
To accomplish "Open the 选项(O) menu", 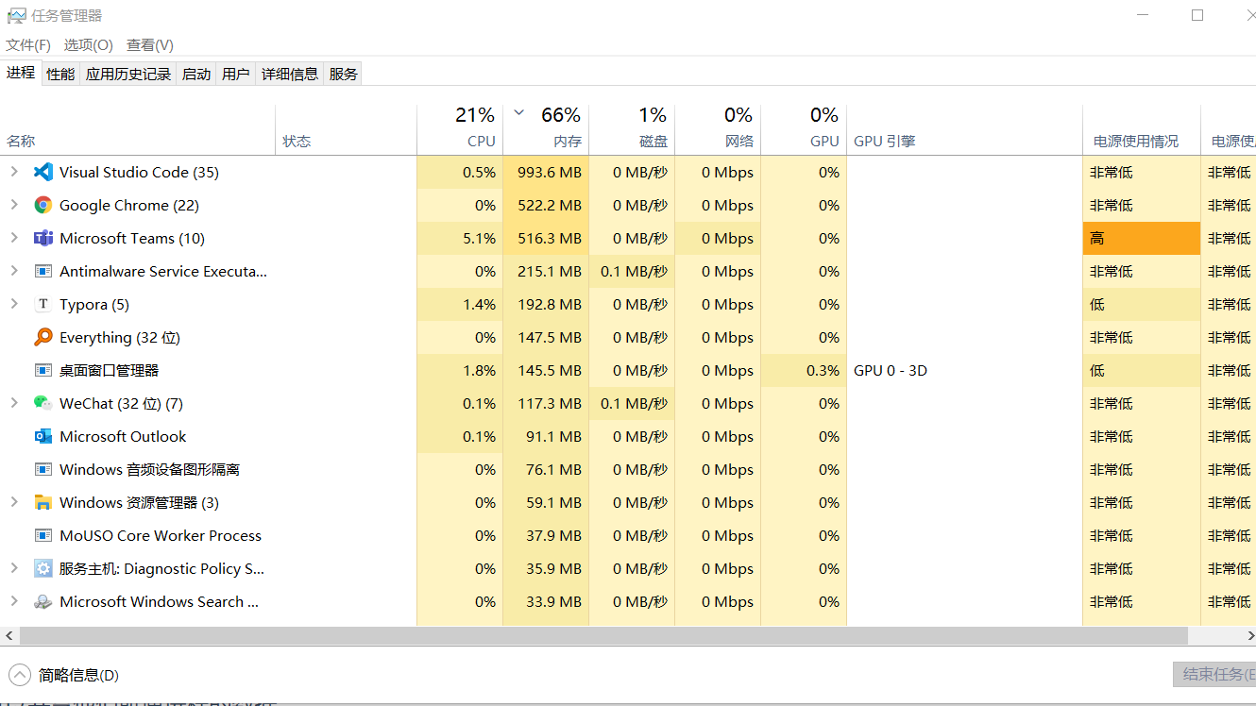I will click(x=88, y=44).
